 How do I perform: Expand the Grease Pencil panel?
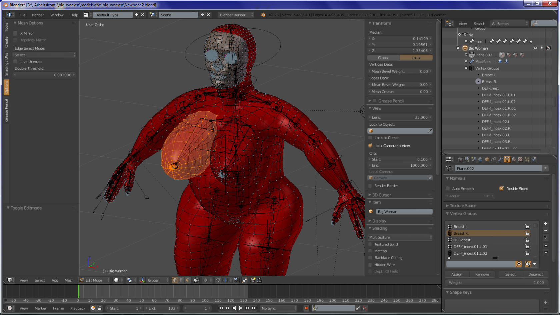[x=370, y=101]
